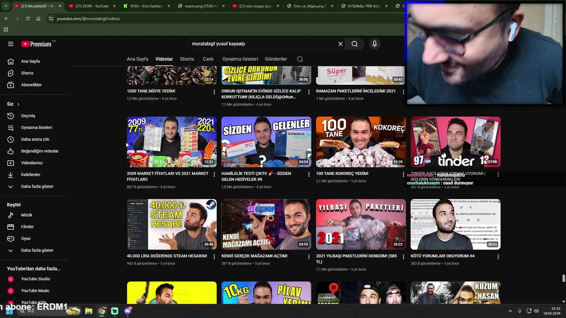
Task: Clear the search box with the X
Action: [340, 44]
